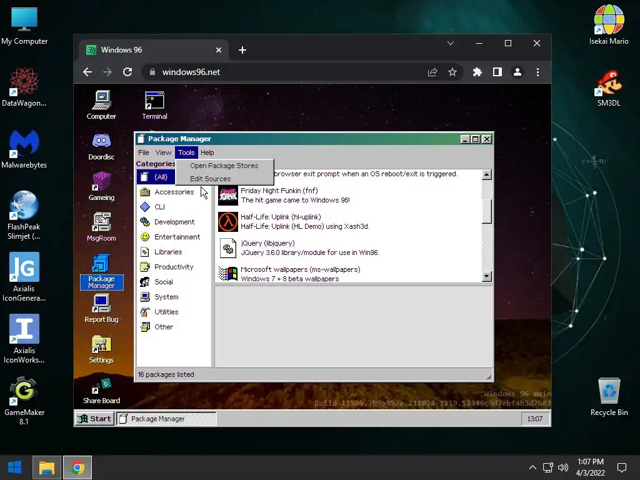Open File Explorer from host taskbar
Screen dimensions: 640x480
46,467
